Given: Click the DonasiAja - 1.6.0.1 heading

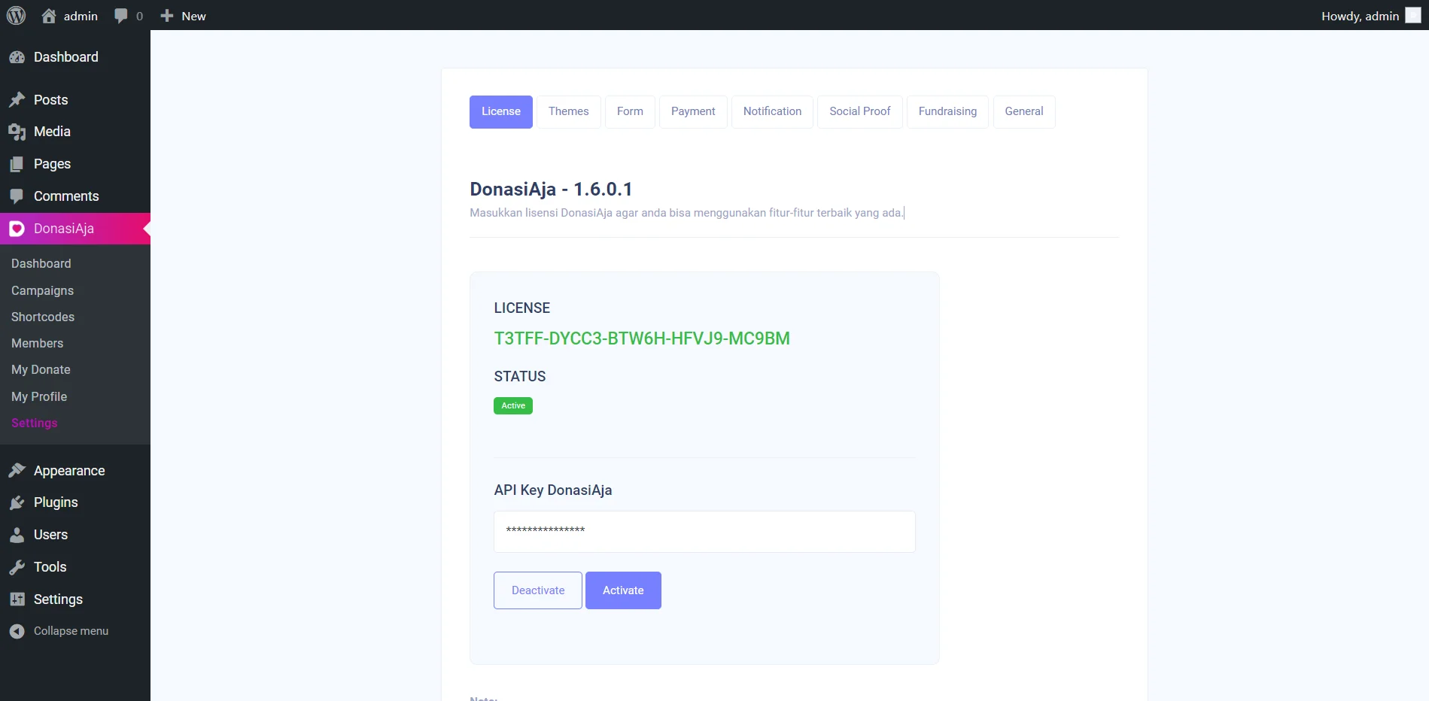Looking at the screenshot, I should (551, 189).
